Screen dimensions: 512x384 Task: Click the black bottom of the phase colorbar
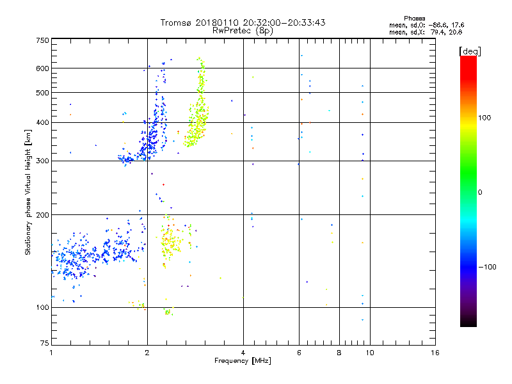[468, 322]
